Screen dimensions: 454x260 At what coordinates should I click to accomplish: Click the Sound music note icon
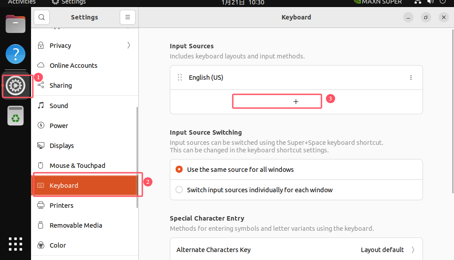[x=41, y=105]
